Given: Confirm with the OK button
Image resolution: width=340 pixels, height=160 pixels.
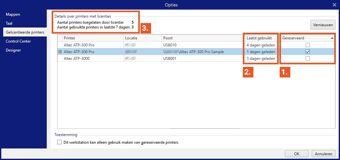Looking at the screenshot, I should tap(297, 154).
